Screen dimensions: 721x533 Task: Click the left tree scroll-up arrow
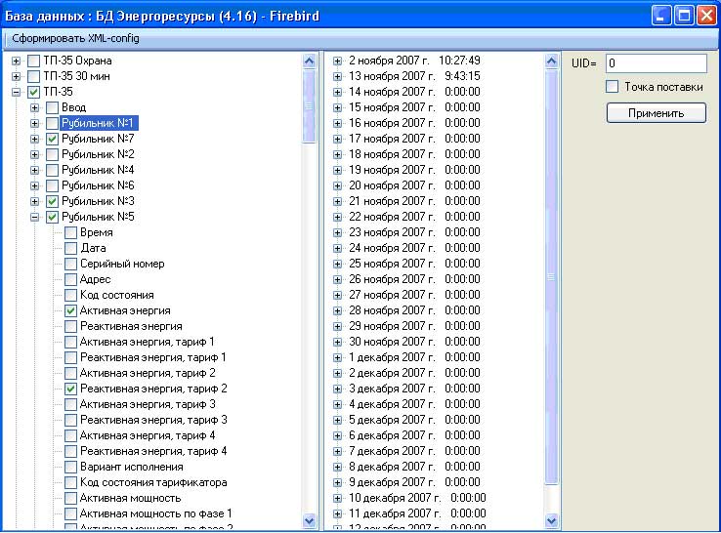point(310,61)
